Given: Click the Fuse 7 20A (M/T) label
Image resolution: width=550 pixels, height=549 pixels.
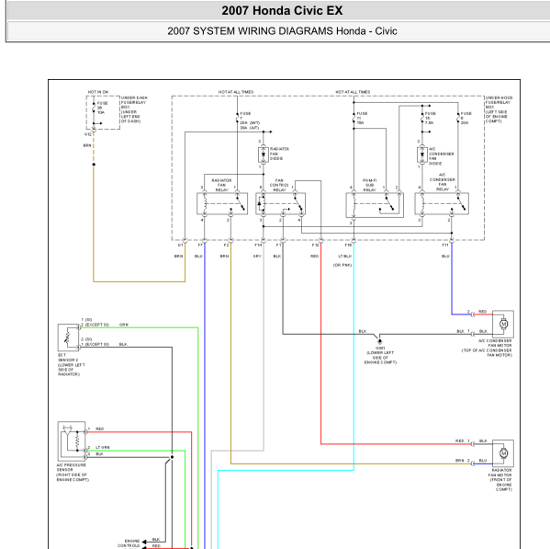Looking at the screenshot, I should (x=249, y=119).
